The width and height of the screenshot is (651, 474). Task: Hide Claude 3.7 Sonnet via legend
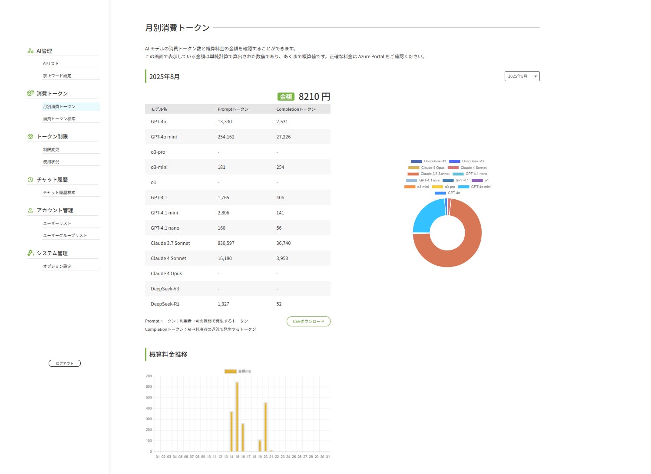click(429, 174)
